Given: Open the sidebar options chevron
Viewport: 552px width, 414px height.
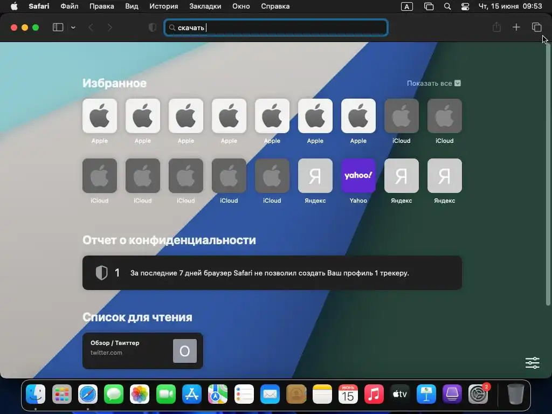Looking at the screenshot, I should click(73, 27).
